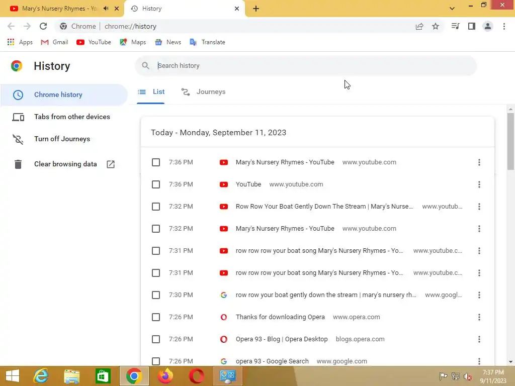Open the Gmail bookmark
The width and height of the screenshot is (515, 386).
point(54,42)
